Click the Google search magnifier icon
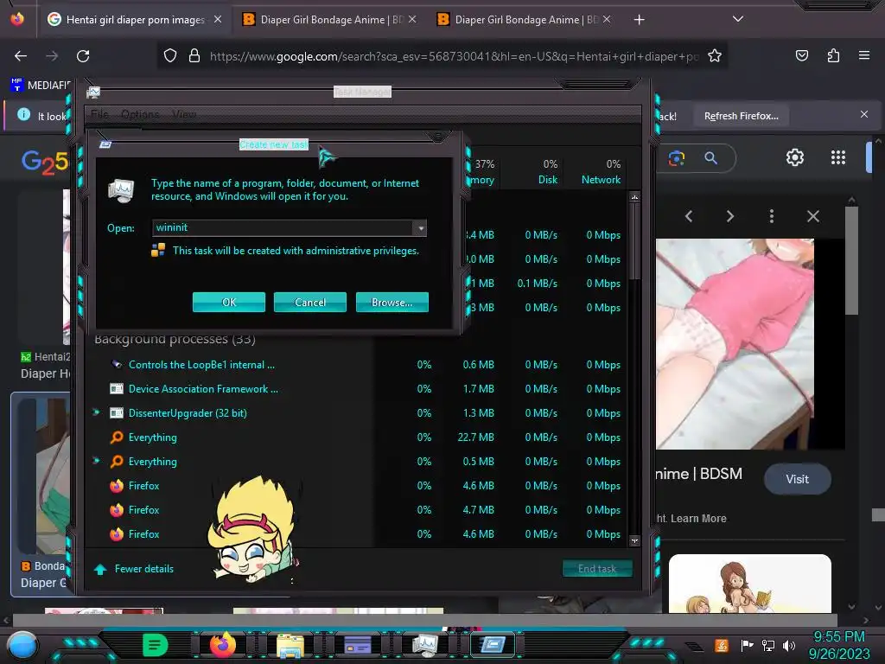This screenshot has height=664, width=885. point(711,158)
